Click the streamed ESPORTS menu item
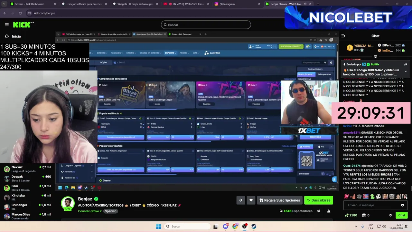Image resolution: width=412 pixels, height=232 pixels. point(170,53)
